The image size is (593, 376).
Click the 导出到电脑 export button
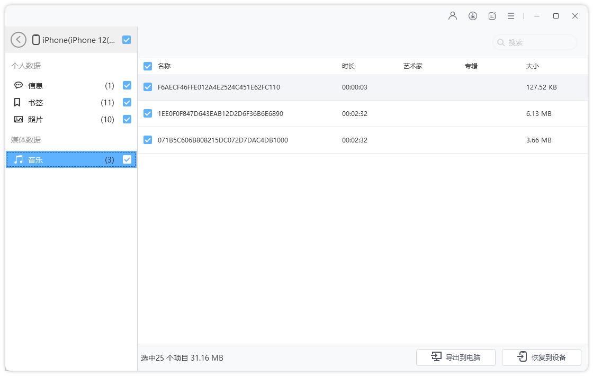[x=455, y=357]
